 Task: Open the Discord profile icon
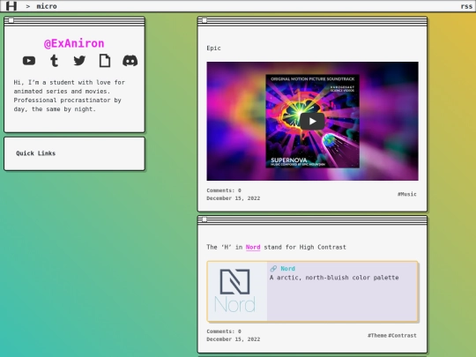130,61
